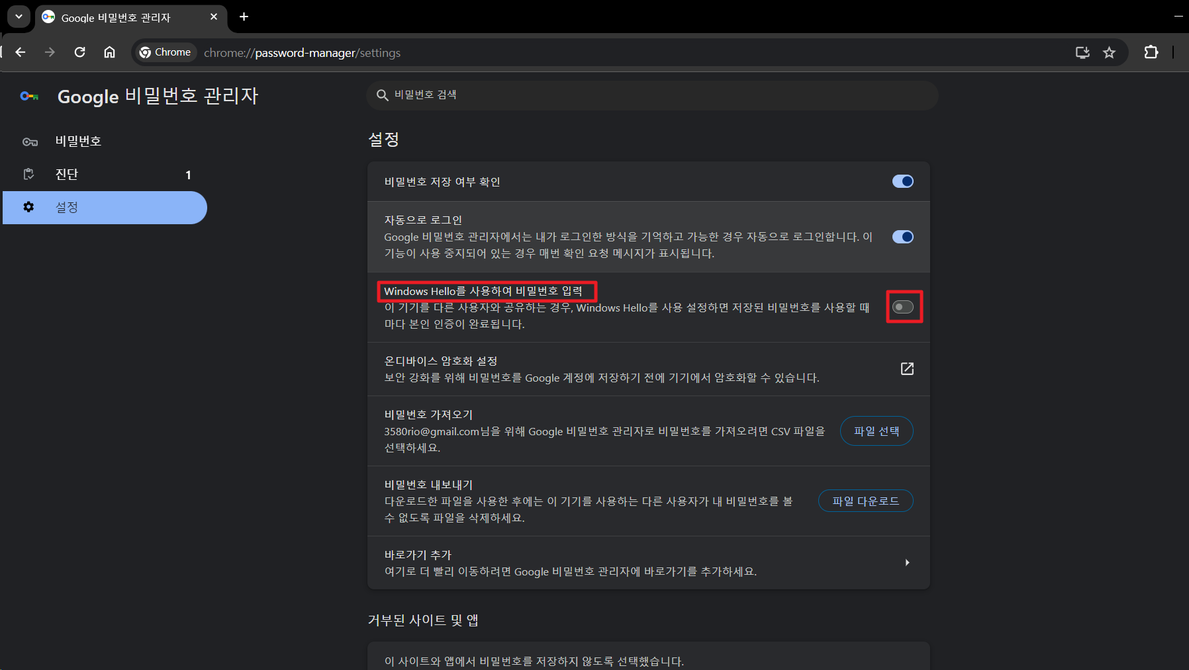The image size is (1189, 670).
Task: Open the tab search dropdown arrow
Action: [x=19, y=17]
